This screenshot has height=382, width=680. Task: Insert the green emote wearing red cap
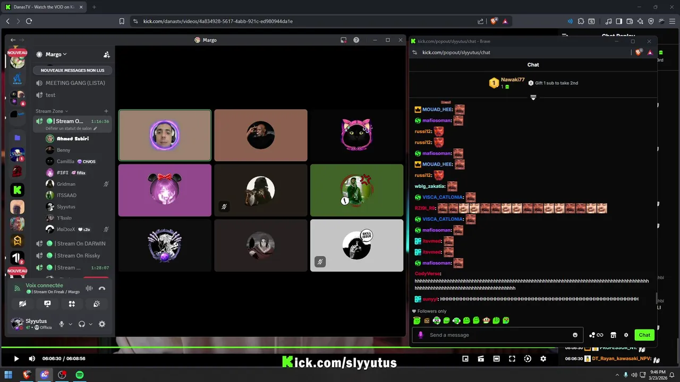click(486, 320)
